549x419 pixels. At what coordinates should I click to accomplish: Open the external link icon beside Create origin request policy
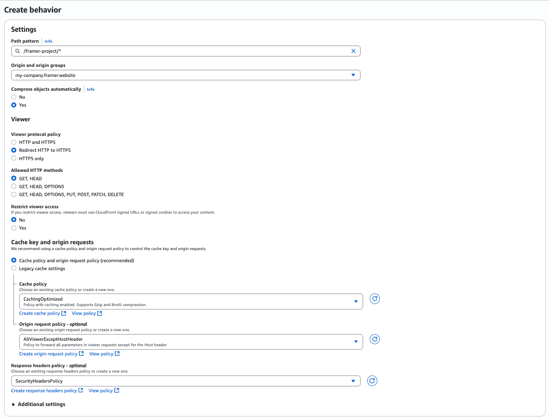click(81, 354)
